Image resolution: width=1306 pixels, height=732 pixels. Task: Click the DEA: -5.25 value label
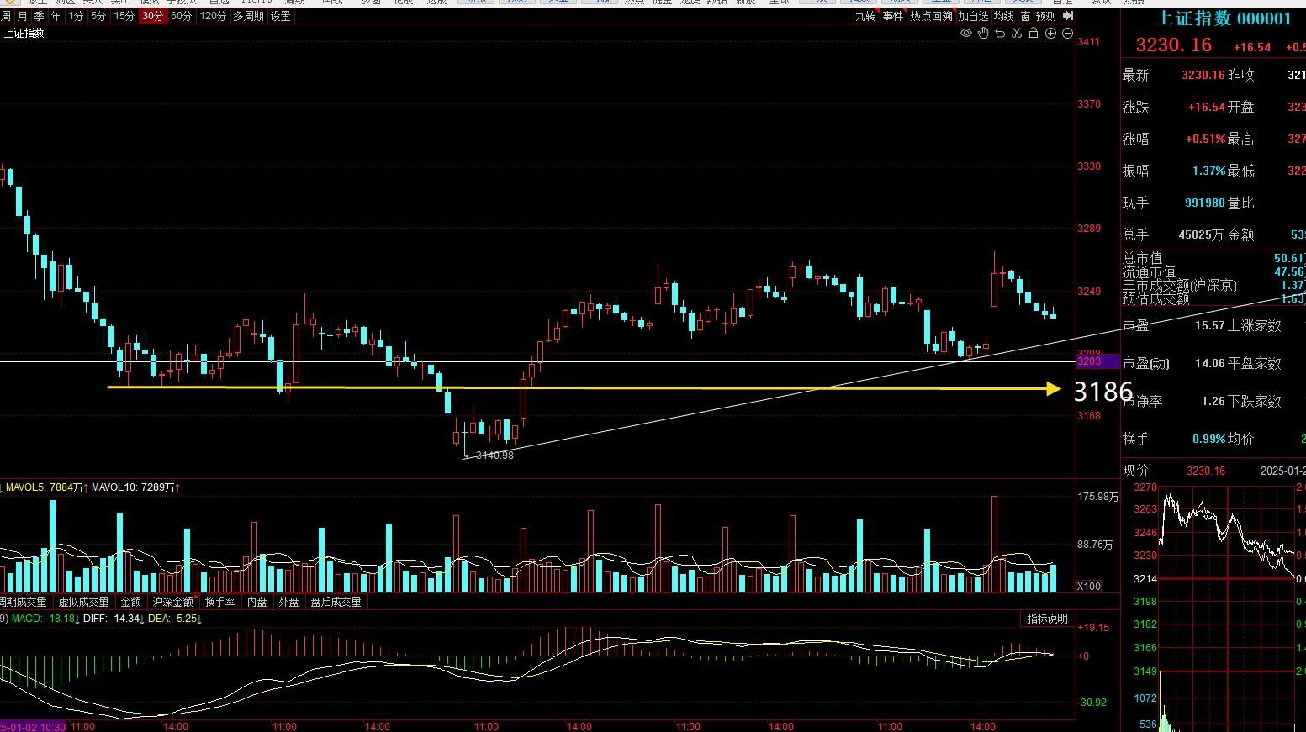tap(174, 619)
